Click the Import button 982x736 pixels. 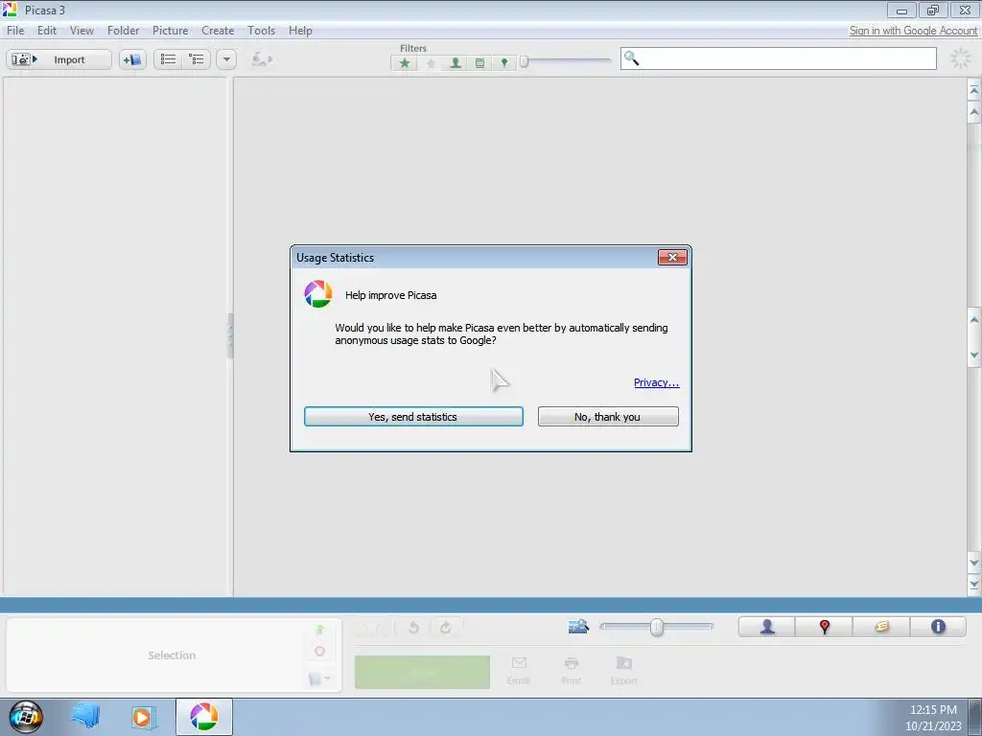click(58, 59)
